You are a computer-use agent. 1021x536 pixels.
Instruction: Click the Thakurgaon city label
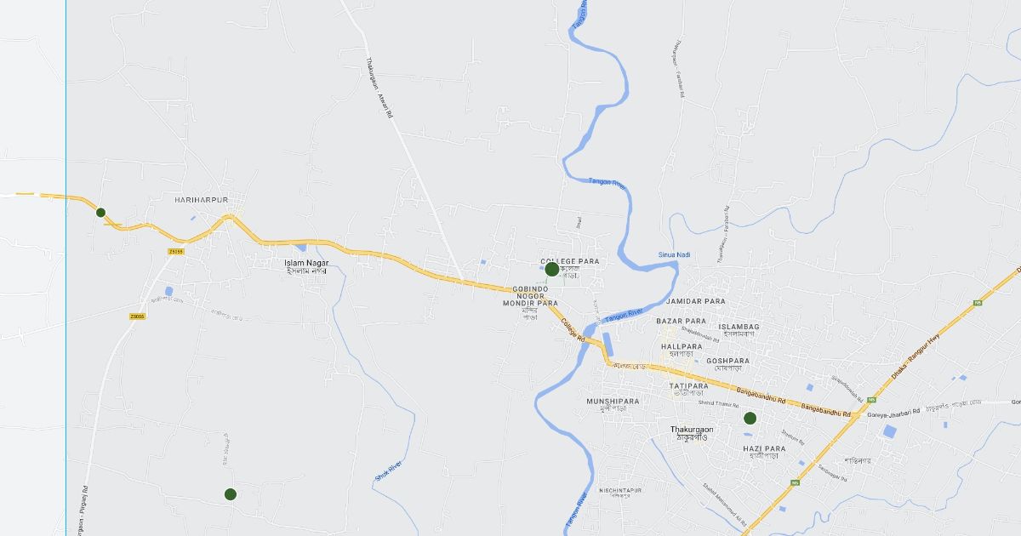692,430
